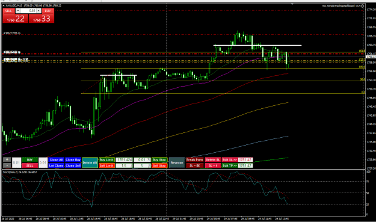Click the Delete SL button
The width and height of the screenshot is (376, 222).
coord(213,159)
